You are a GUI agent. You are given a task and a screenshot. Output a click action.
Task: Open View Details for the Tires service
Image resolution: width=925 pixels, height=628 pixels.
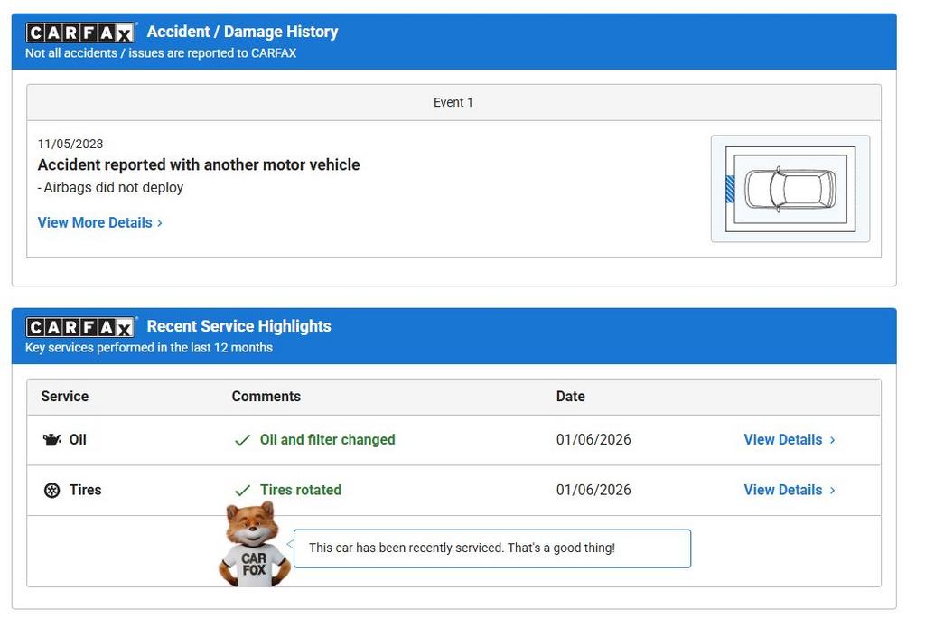(x=789, y=491)
